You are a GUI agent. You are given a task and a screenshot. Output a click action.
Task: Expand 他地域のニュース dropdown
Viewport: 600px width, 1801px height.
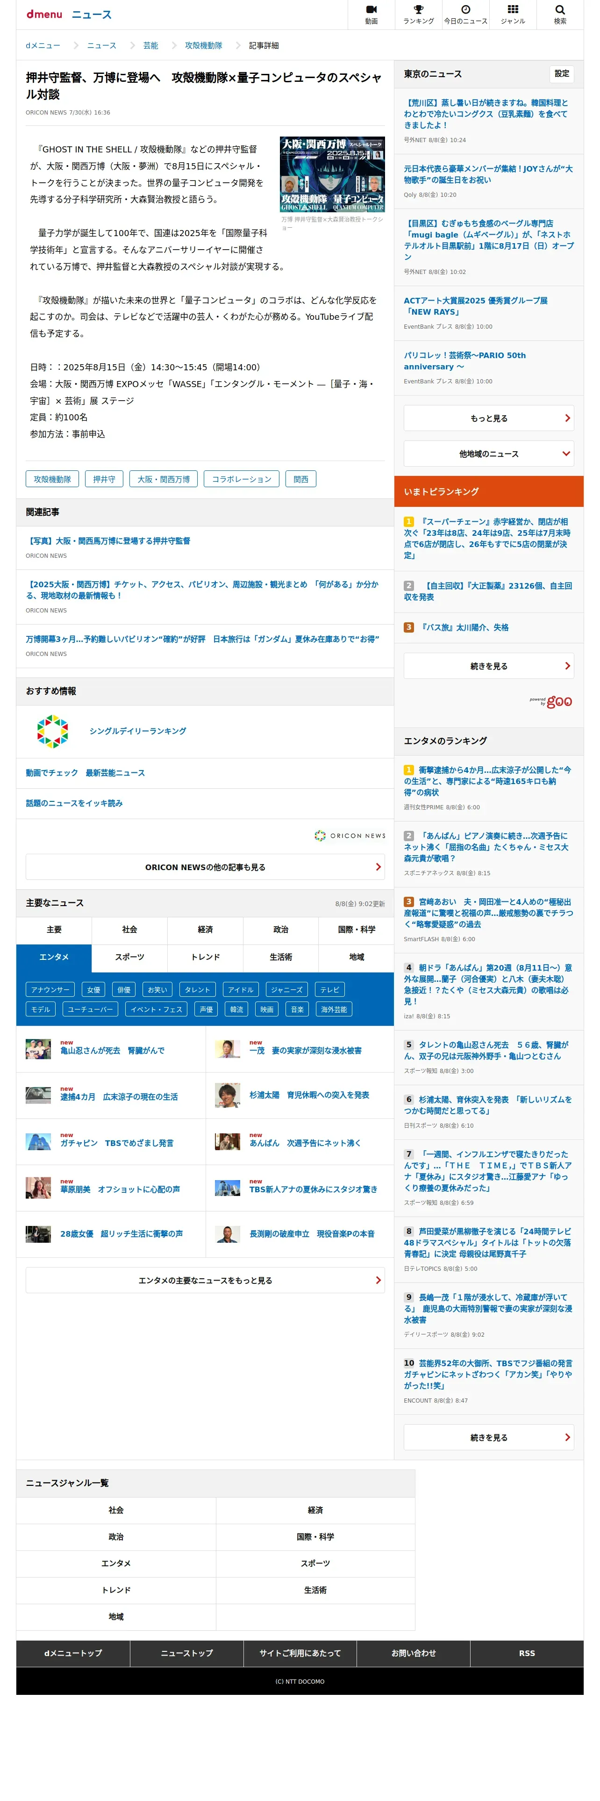[x=488, y=454]
